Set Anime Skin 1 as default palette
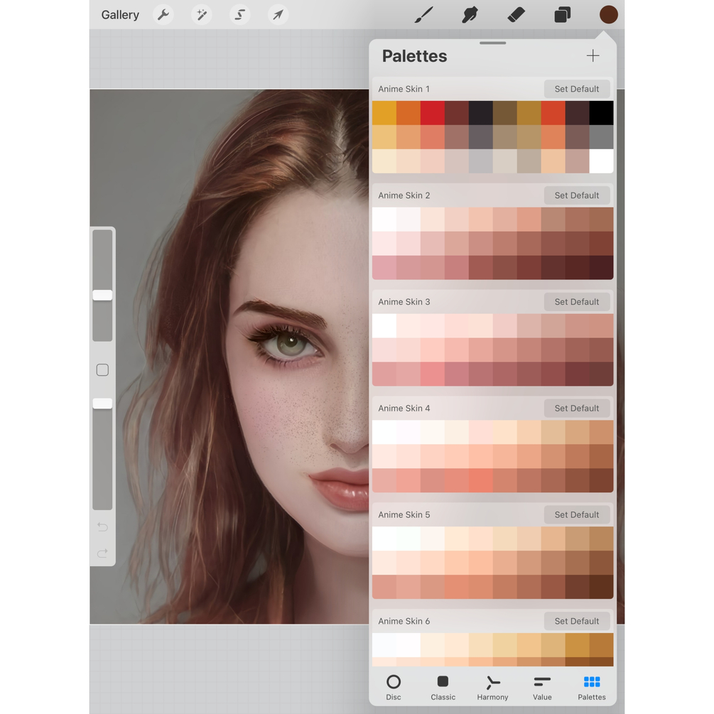The height and width of the screenshot is (714, 714). (577, 89)
